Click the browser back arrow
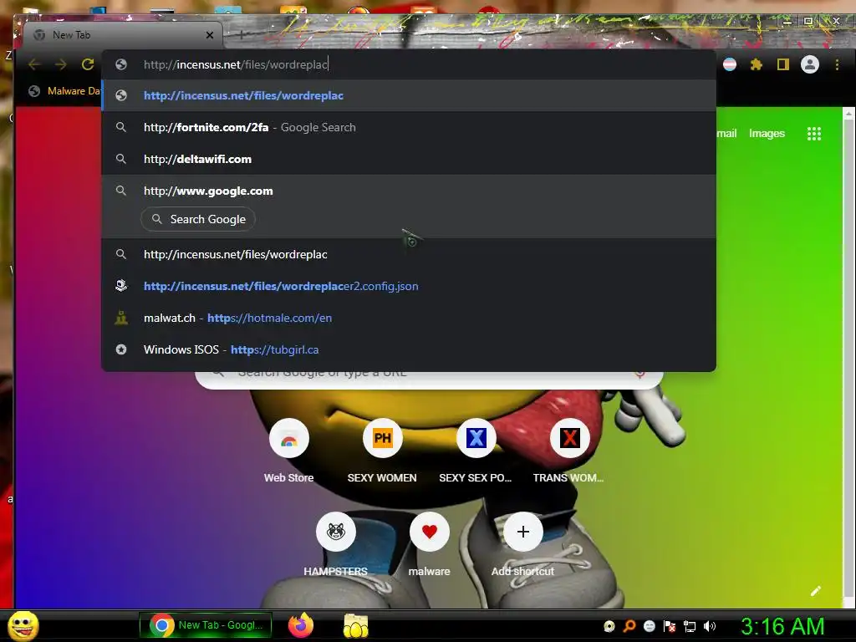The height and width of the screenshot is (642, 856). pos(34,64)
